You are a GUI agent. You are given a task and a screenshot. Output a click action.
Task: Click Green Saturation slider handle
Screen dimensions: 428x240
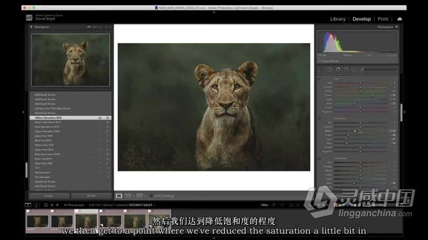tap(349, 135)
